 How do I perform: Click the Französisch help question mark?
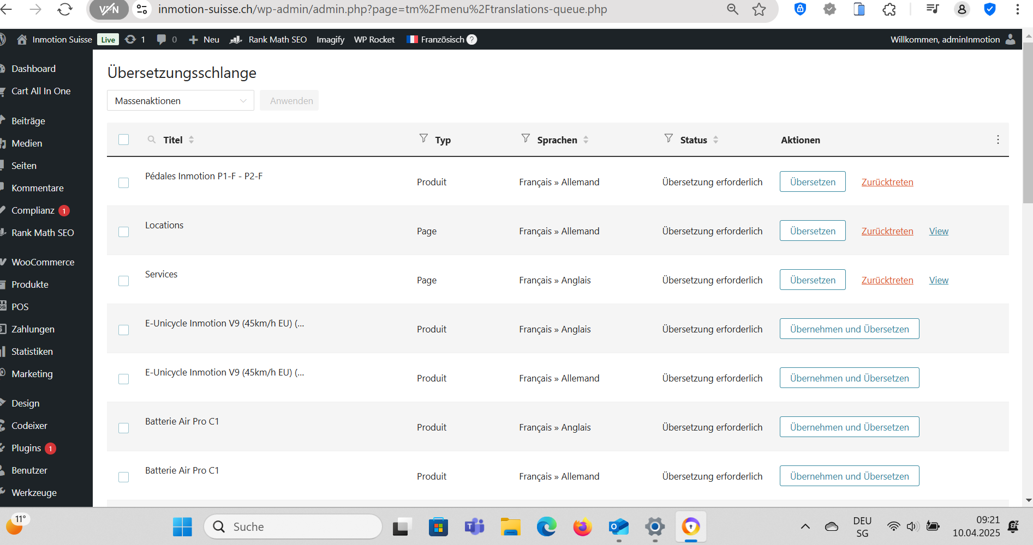tap(472, 39)
